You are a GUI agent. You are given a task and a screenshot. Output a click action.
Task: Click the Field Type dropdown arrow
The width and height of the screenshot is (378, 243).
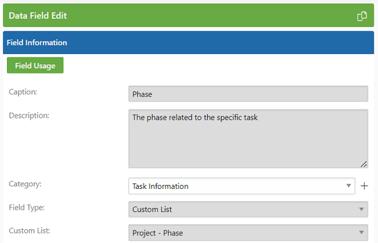(361, 209)
